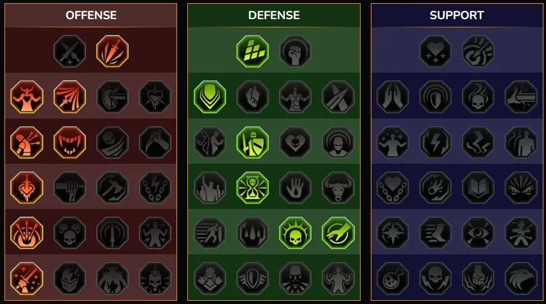Click the green stacked blocks Defense mastery

point(252,51)
